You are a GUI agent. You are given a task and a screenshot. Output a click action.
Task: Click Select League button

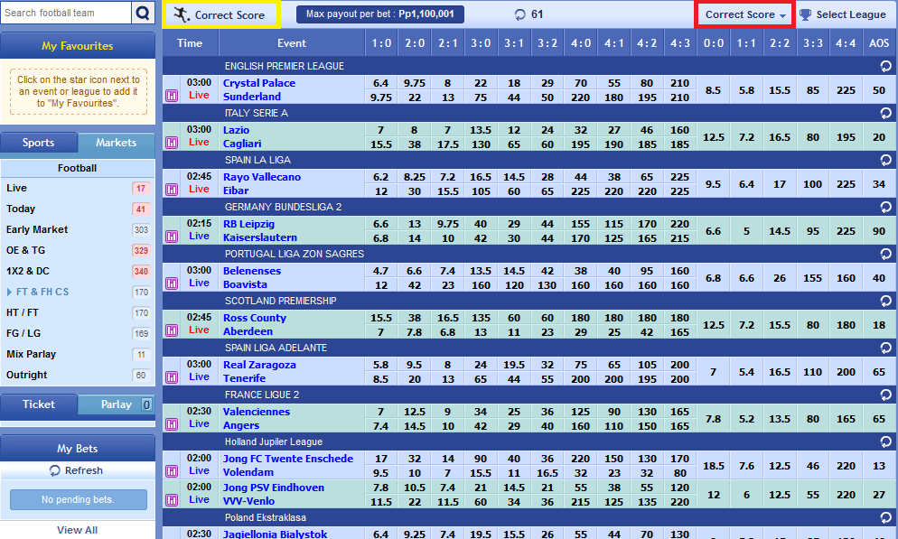(843, 14)
